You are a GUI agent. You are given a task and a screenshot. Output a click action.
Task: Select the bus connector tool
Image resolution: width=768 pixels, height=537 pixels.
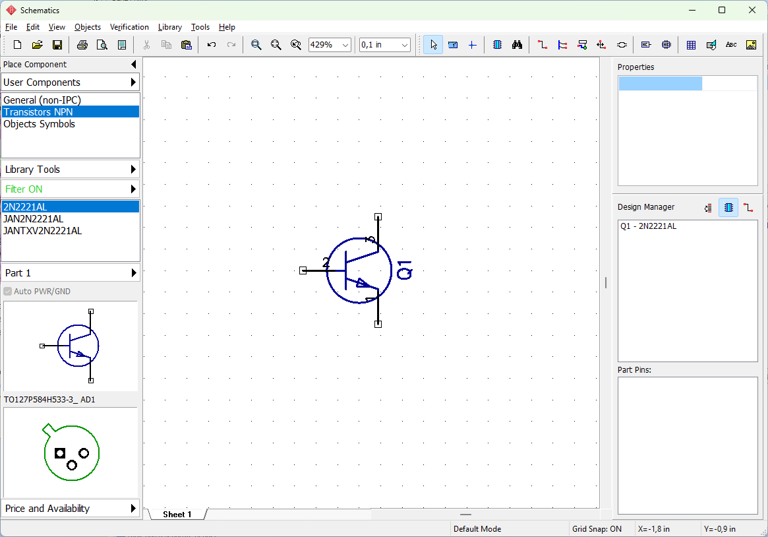582,45
